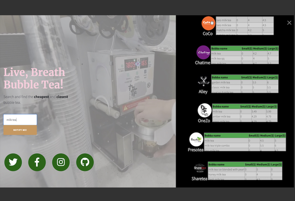295x201 pixels.
Task: Click the purple Chatime logo
Action: (x=203, y=53)
